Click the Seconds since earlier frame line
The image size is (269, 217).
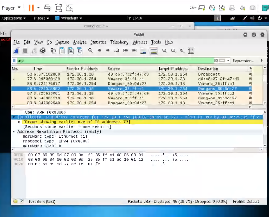point(67,127)
